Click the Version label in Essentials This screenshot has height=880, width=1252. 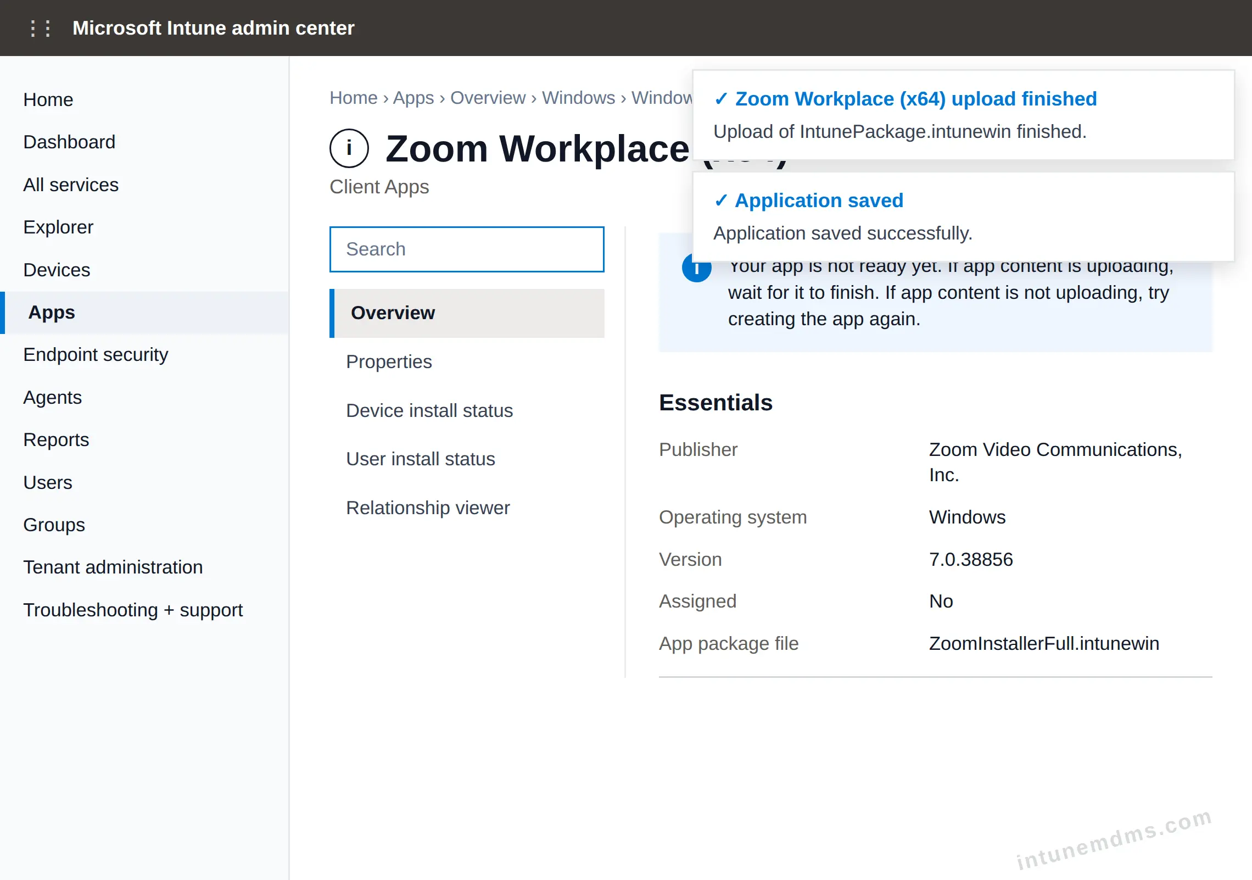[x=690, y=560]
